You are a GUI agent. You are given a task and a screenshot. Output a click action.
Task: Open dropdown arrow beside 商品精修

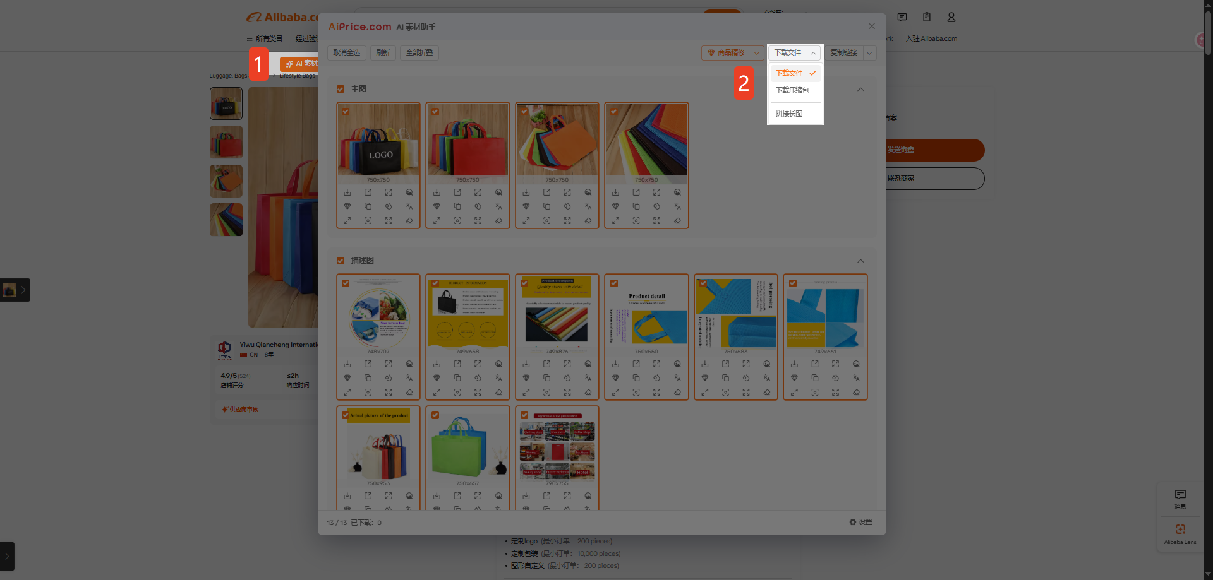(757, 53)
